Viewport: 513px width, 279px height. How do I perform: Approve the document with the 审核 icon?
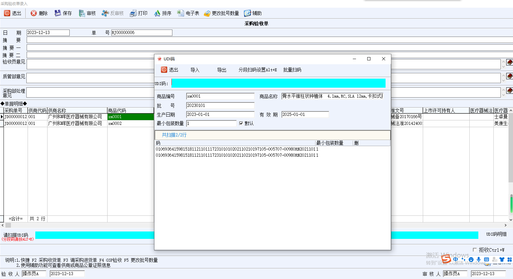(82, 13)
